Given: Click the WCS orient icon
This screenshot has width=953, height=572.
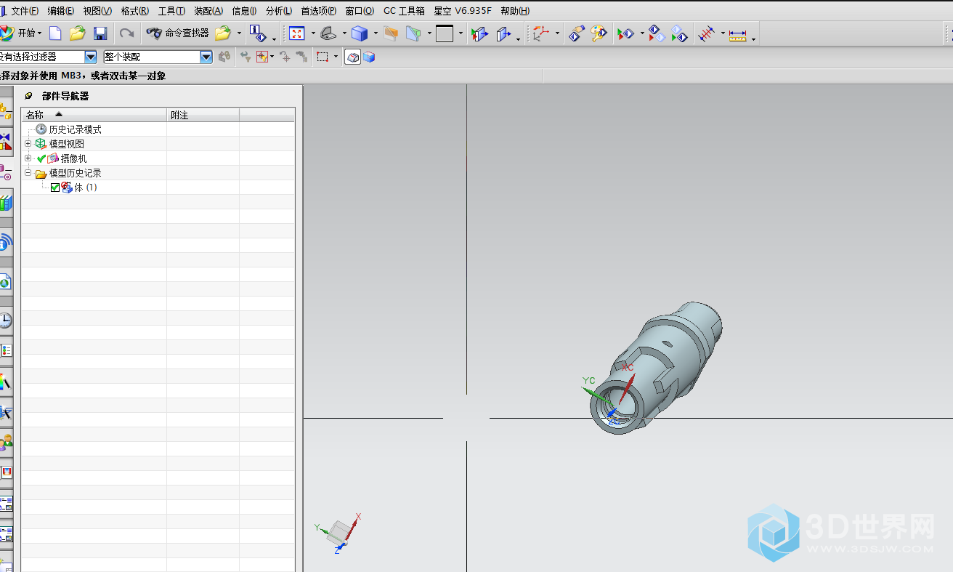Looking at the screenshot, I should click(541, 33).
